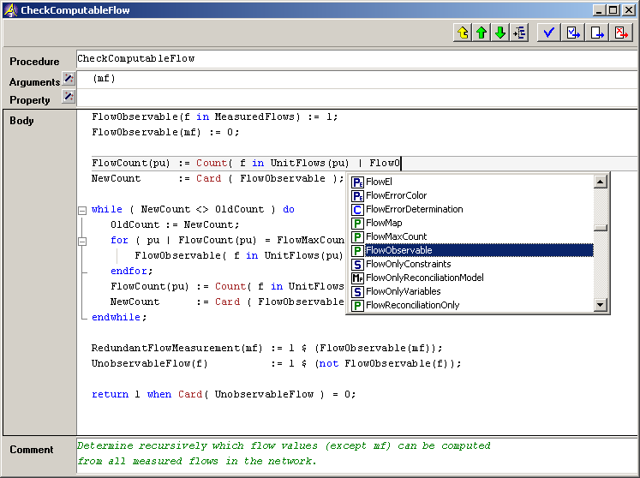Click the 'while' keyword in body

tap(106, 209)
